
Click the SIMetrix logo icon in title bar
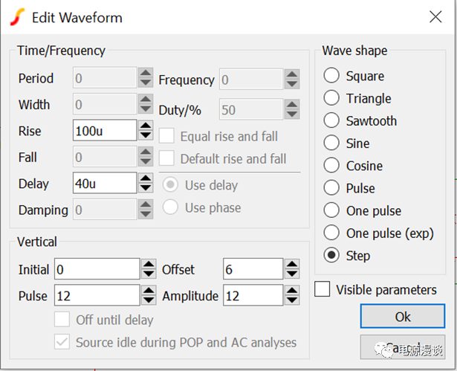pyautogui.click(x=18, y=17)
